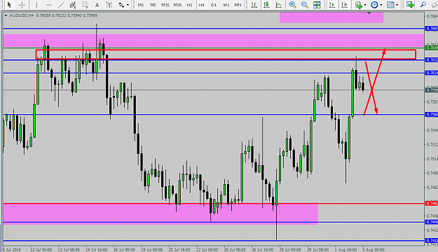Switch to M1 timeframe
This screenshot has width=438, height=252.
[141, 5]
